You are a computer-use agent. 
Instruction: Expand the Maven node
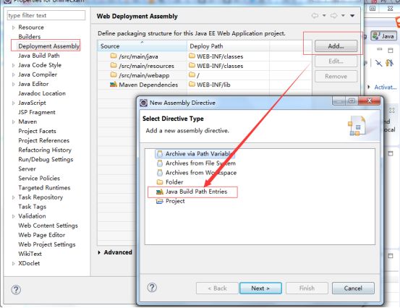tap(13, 122)
